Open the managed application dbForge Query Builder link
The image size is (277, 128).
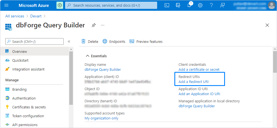pos(197,106)
